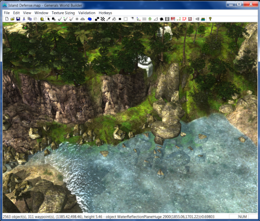
Task: Select the soft round feather smoothing tool
Action: 77,19
